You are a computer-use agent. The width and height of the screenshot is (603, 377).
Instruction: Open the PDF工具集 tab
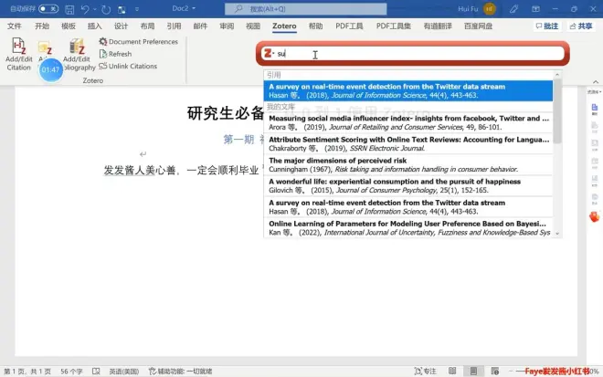coord(394,26)
